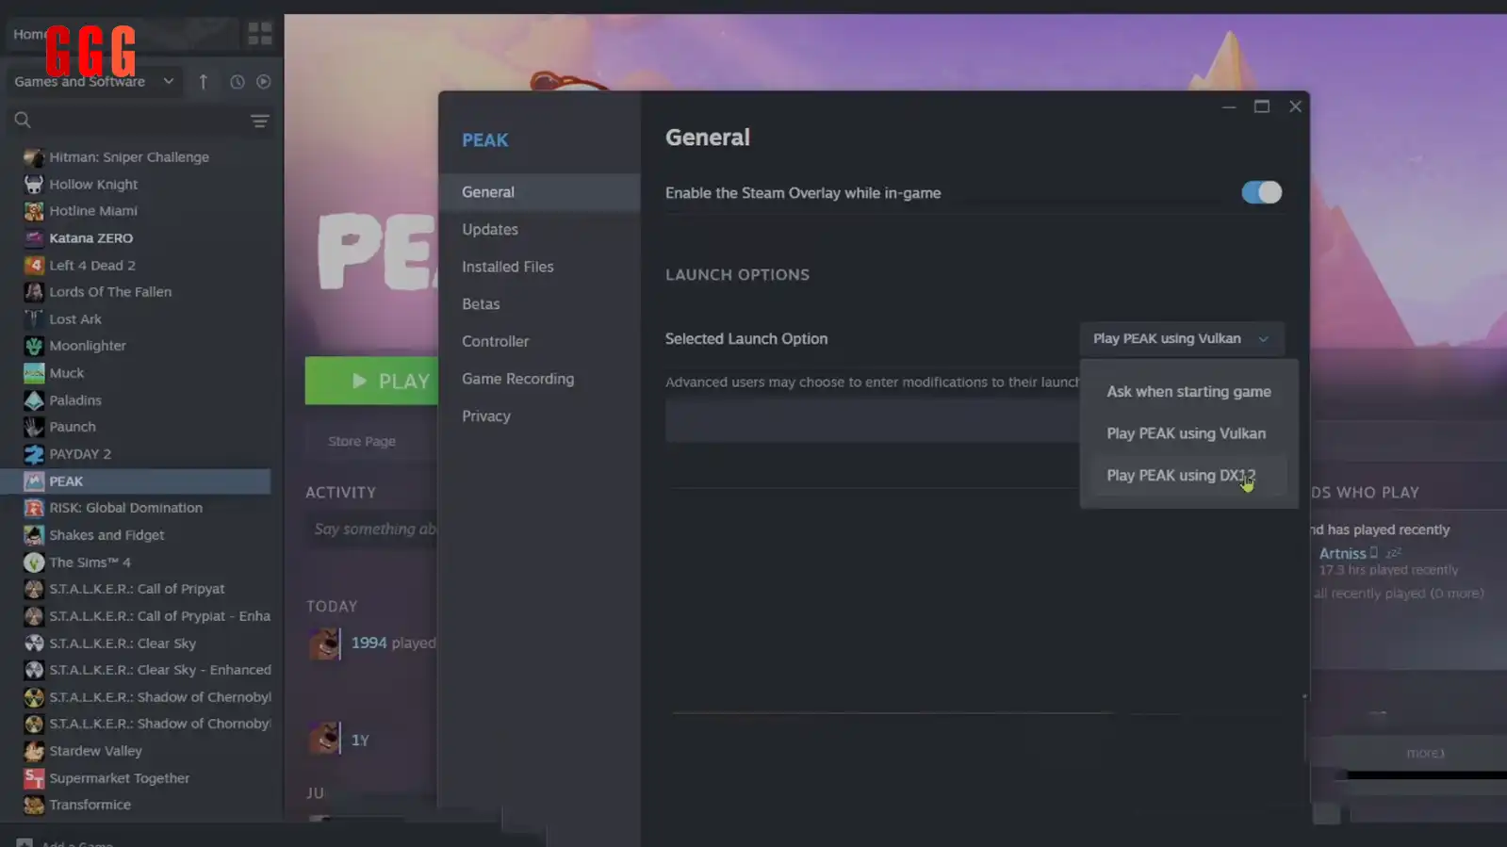1507x847 pixels.
Task: Click the Moonlighter game icon
Action: point(34,346)
